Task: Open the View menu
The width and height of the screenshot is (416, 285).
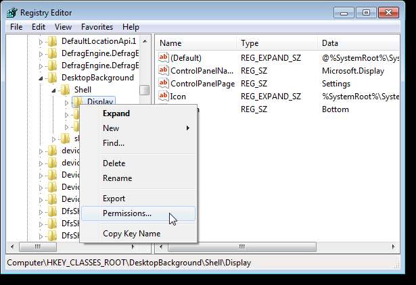Action: pos(63,27)
